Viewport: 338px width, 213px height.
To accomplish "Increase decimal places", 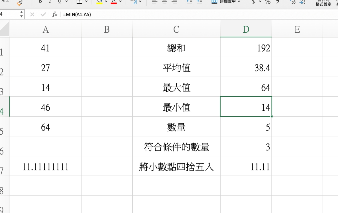I will 293,2.
